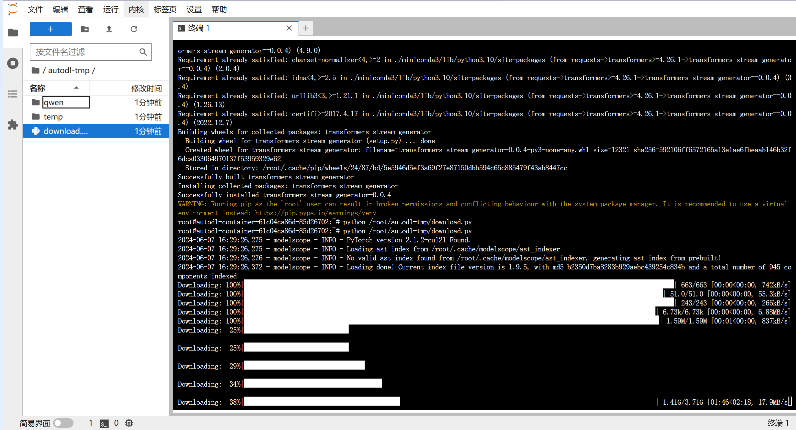Add a new tab with plus button
Screen dimensions: 796x430
(306, 28)
